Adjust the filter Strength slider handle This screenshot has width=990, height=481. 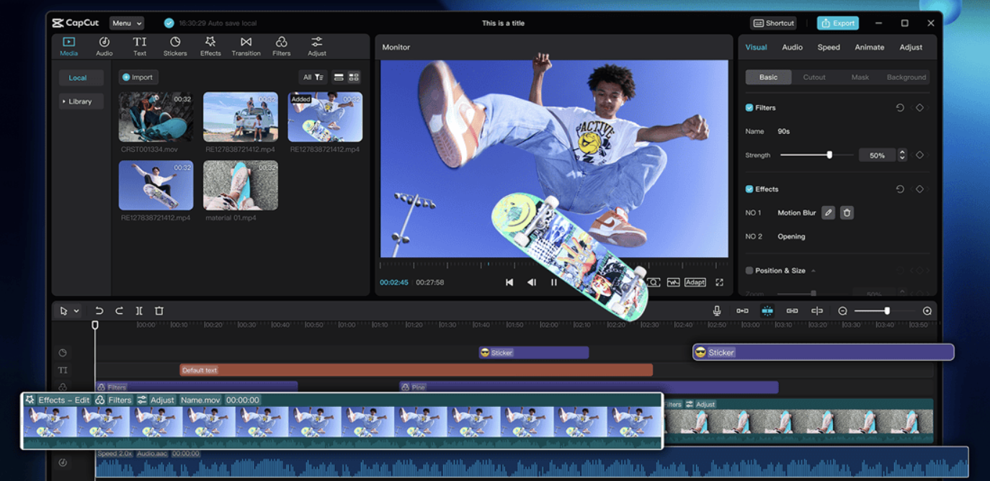tap(829, 155)
